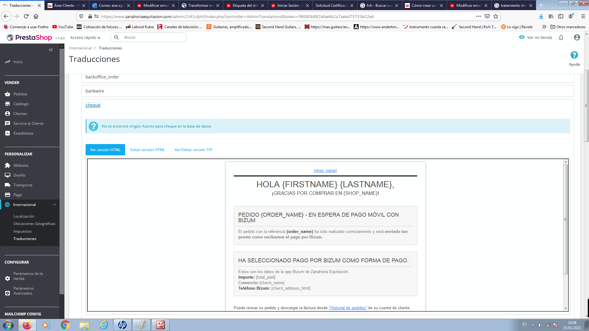Open YouTube bookmark

pos(63,27)
